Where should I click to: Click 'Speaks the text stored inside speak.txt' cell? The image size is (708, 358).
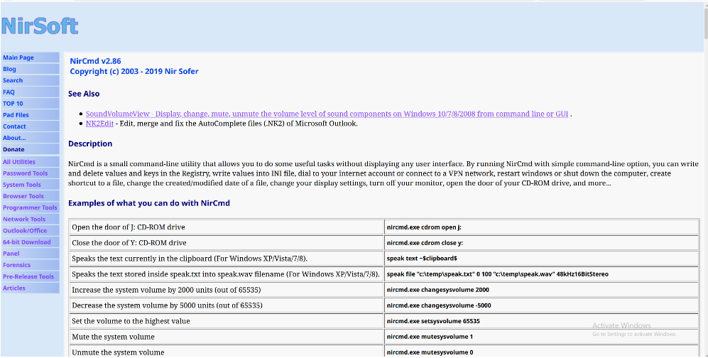227,274
